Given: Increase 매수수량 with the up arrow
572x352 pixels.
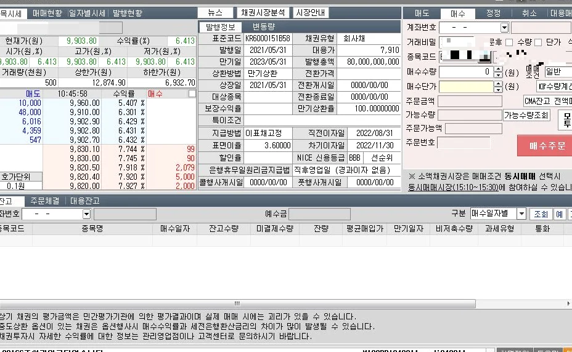Looking at the screenshot, I should point(498,70).
